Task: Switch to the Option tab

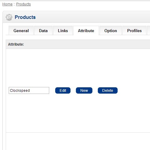Action: coord(111,31)
